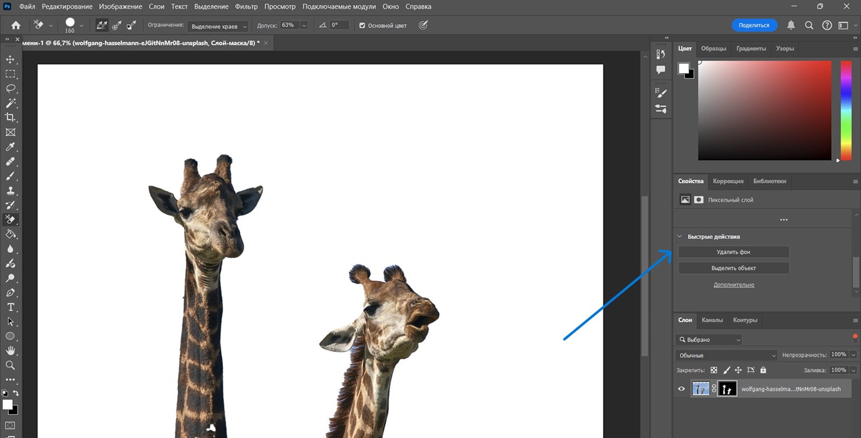Select the Lasso tool
This screenshot has width=861, height=438.
[10, 88]
